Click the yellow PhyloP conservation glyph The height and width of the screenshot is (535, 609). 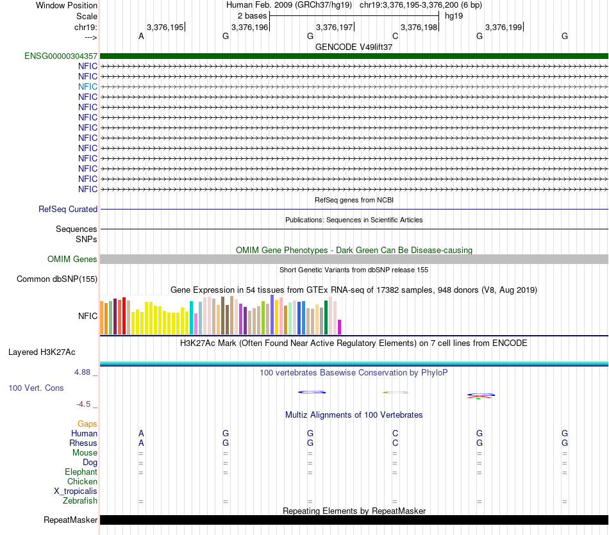(396, 393)
